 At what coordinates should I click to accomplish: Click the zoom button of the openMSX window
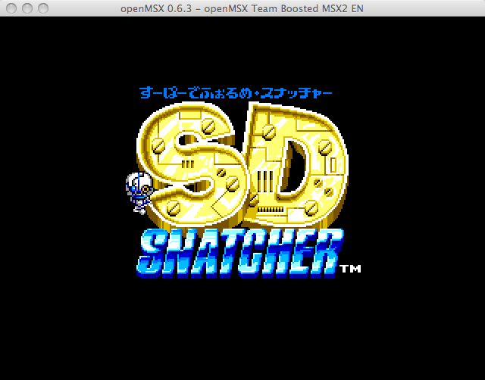click(x=43, y=8)
